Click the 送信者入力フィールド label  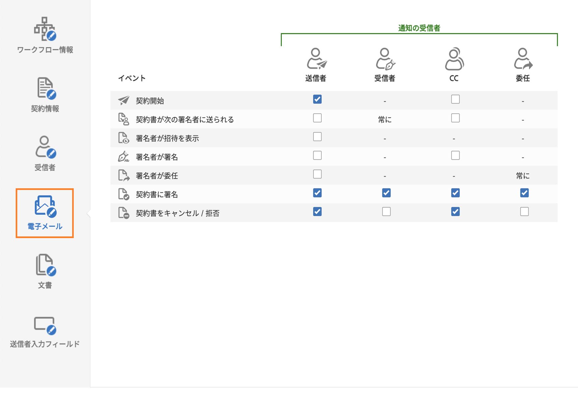tap(45, 344)
